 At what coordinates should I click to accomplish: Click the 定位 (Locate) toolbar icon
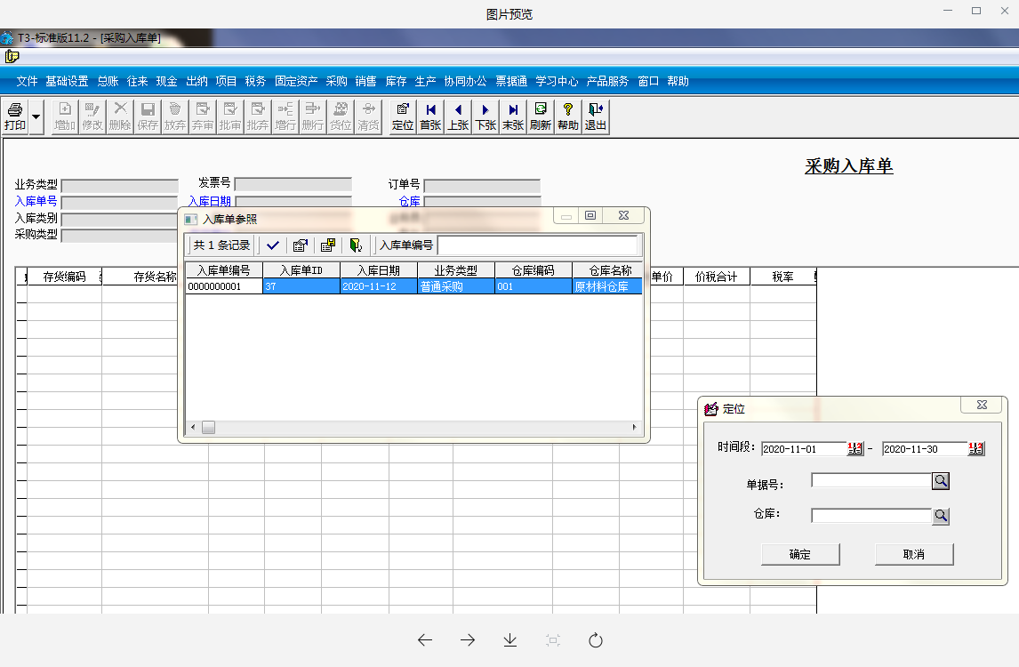403,117
